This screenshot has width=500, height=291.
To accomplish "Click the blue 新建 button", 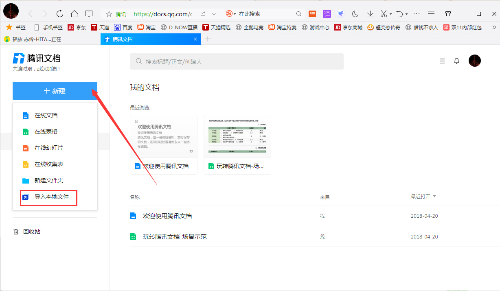I will [x=55, y=91].
